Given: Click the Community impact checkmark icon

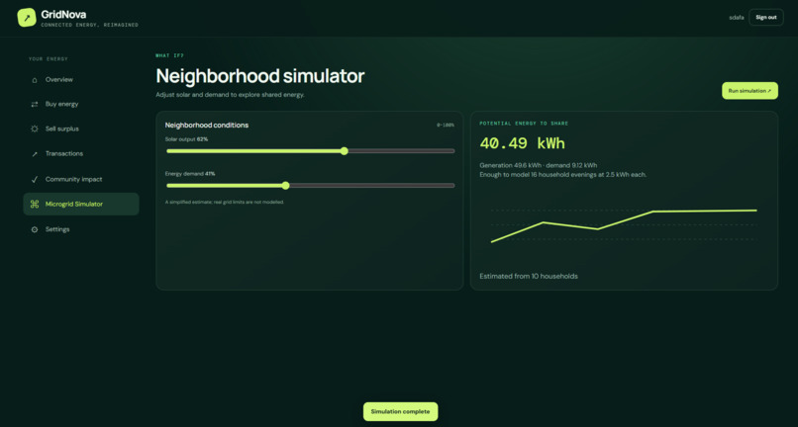Looking at the screenshot, I should tap(35, 180).
